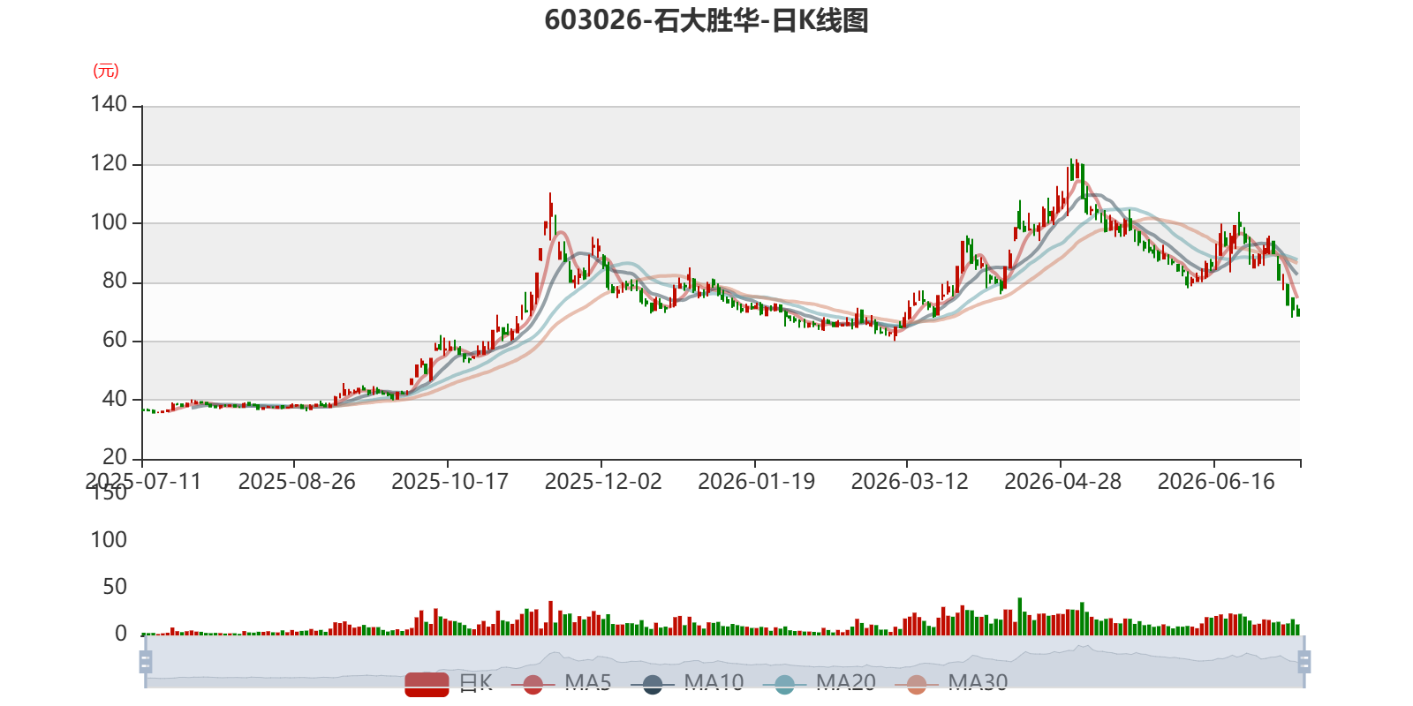Image resolution: width=1413 pixels, height=706 pixels.
Task: Toggle the MA30 series legend item
Action: tap(951, 683)
